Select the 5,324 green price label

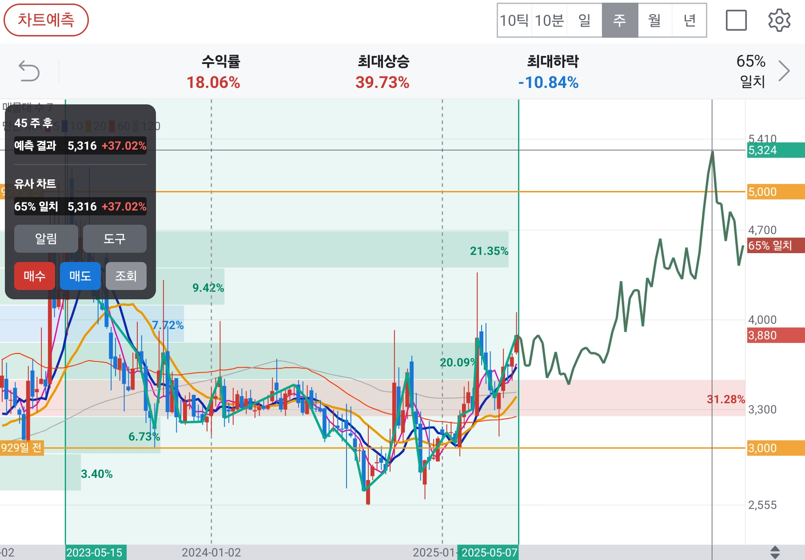click(776, 150)
